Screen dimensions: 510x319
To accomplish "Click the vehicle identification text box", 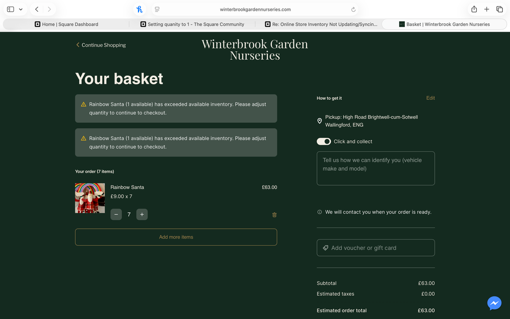I will (x=376, y=168).
